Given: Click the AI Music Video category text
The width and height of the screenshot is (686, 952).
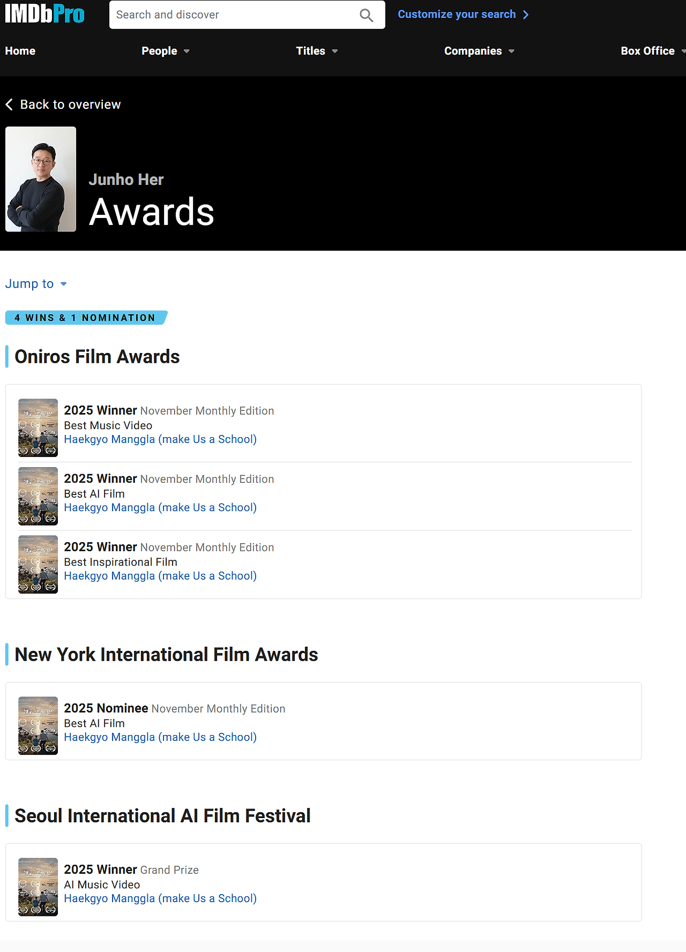Looking at the screenshot, I should 102,884.
